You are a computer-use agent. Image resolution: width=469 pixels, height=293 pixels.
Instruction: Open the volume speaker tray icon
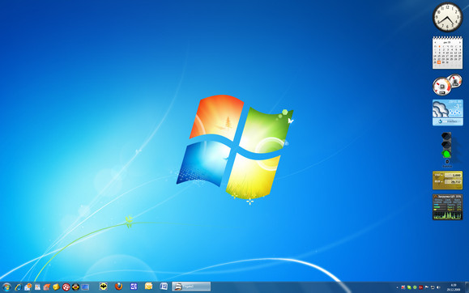coord(438,287)
